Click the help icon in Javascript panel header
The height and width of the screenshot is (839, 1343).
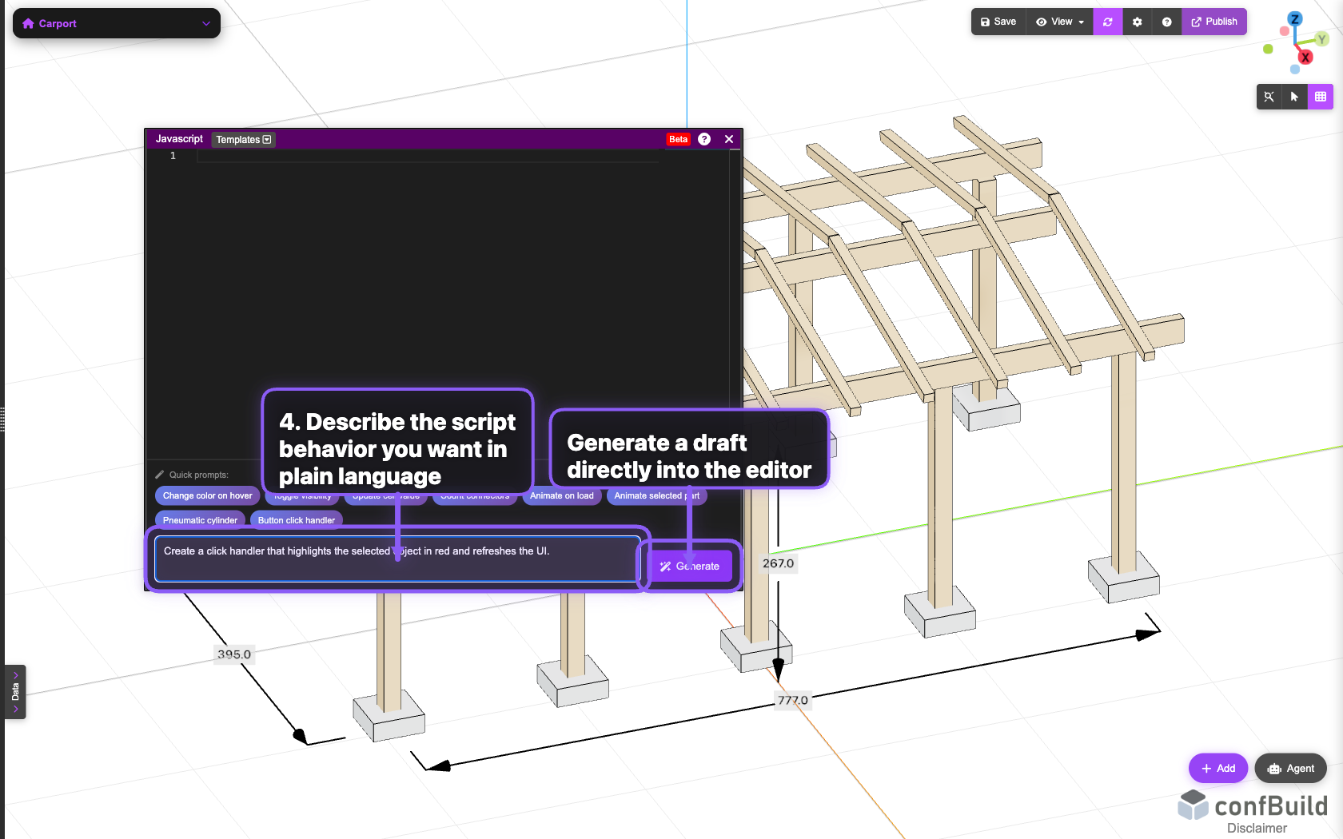click(704, 138)
